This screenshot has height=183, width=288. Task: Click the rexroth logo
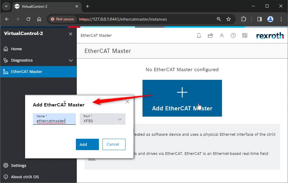tap(270, 36)
